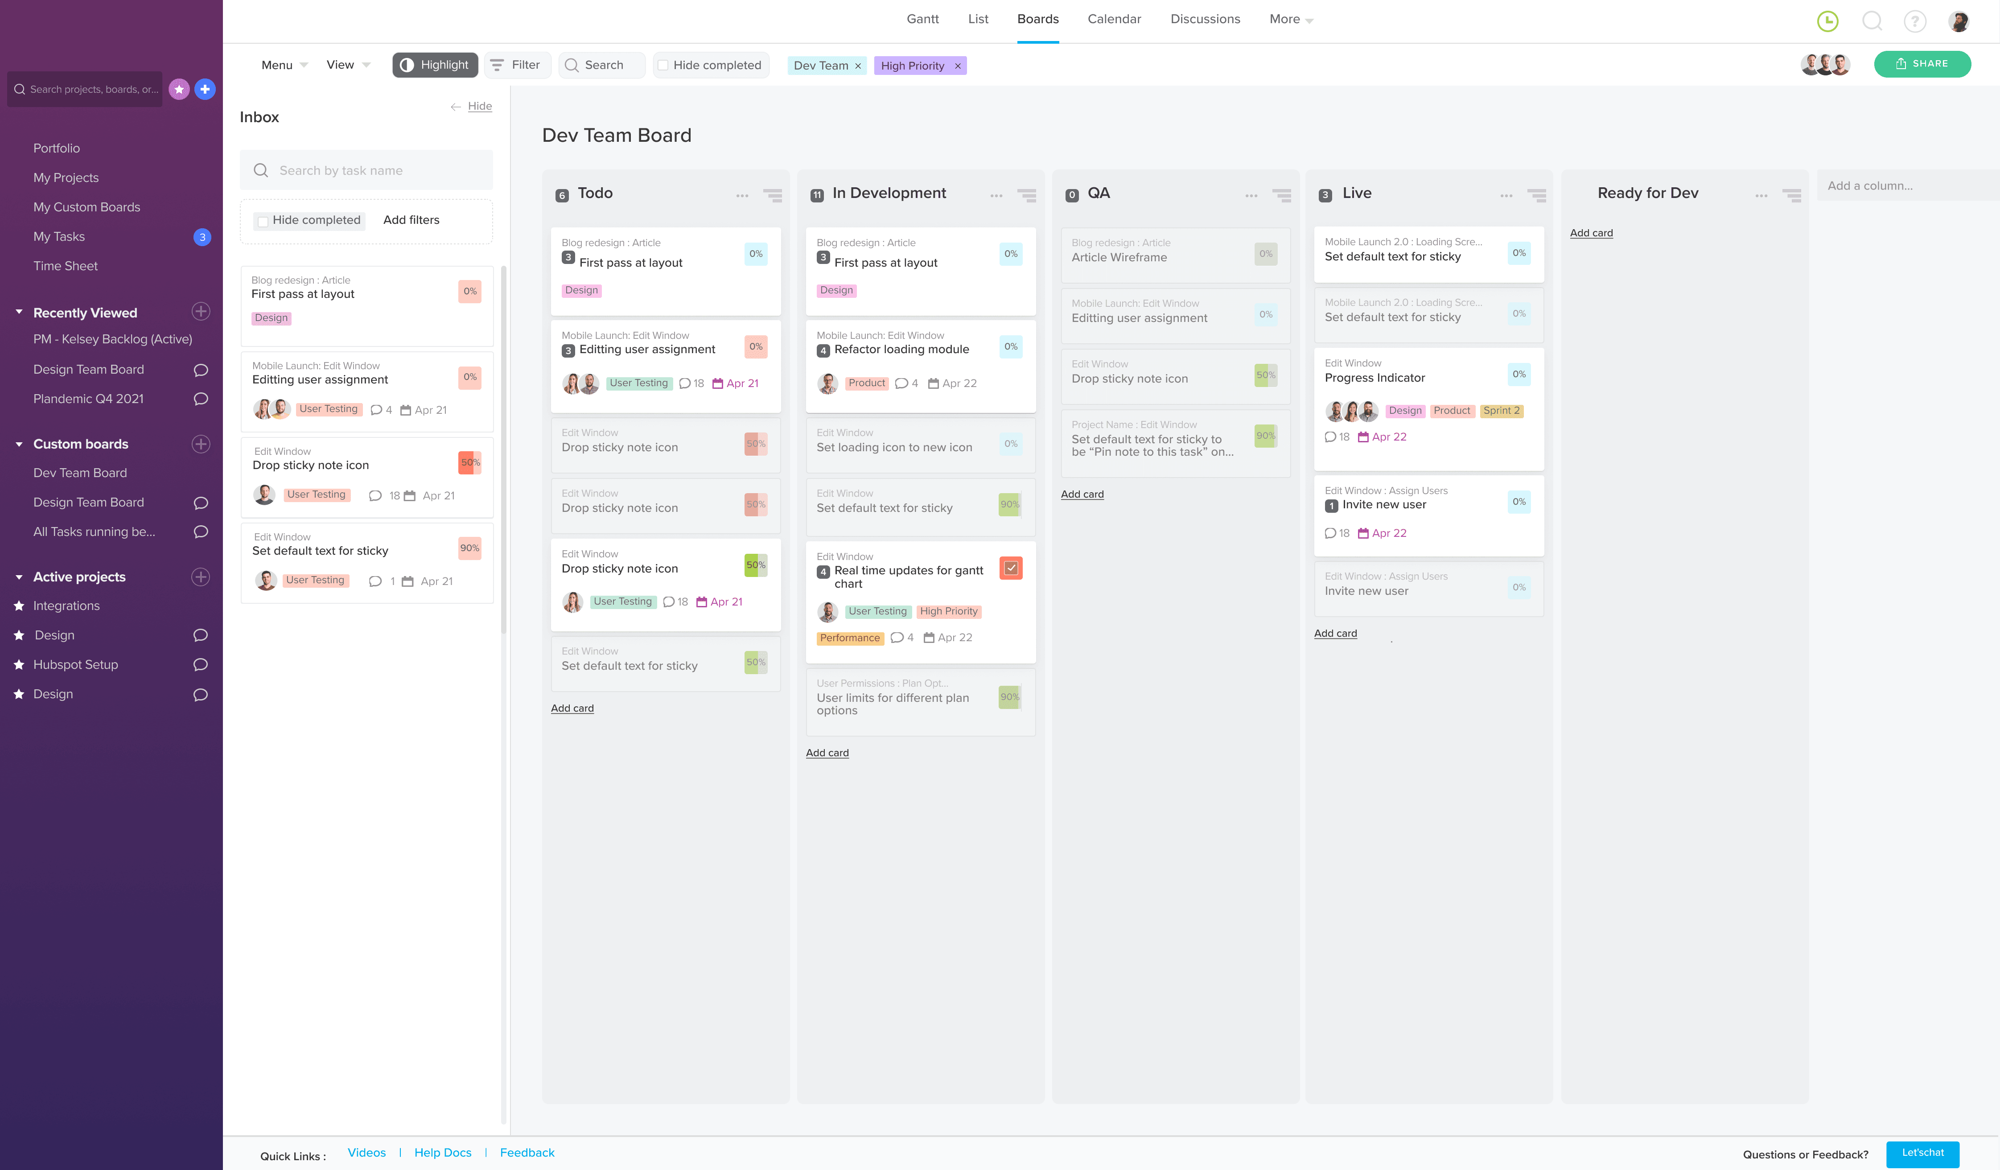This screenshot has height=1170, width=2000.
Task: Click the collapse icon on QA column
Action: click(x=1281, y=195)
